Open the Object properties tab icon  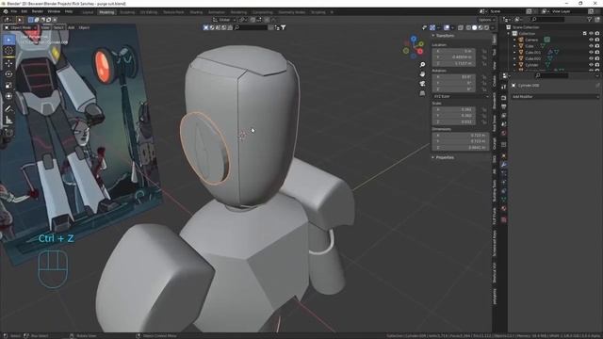pos(504,156)
